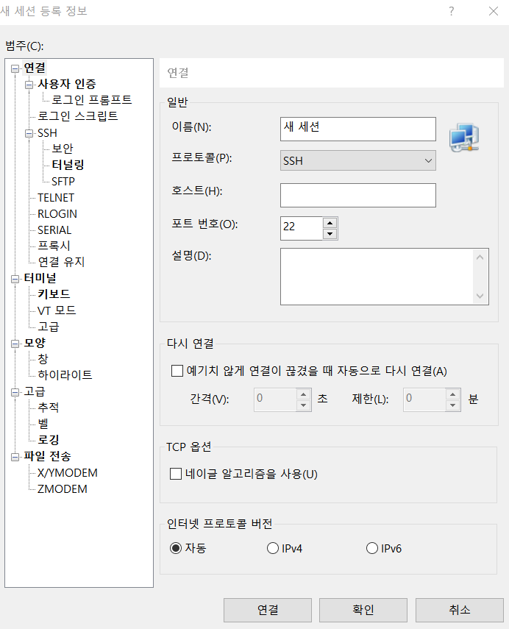Select 창 under 모양
The width and height of the screenshot is (509, 629).
(x=43, y=358)
